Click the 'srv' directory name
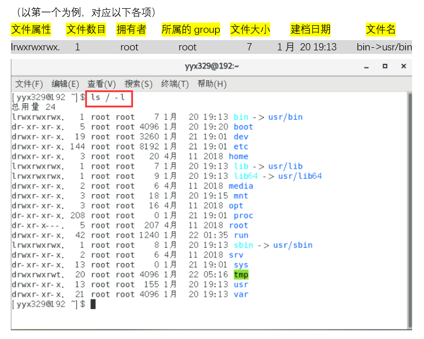This screenshot has height=339, width=424. [236, 255]
